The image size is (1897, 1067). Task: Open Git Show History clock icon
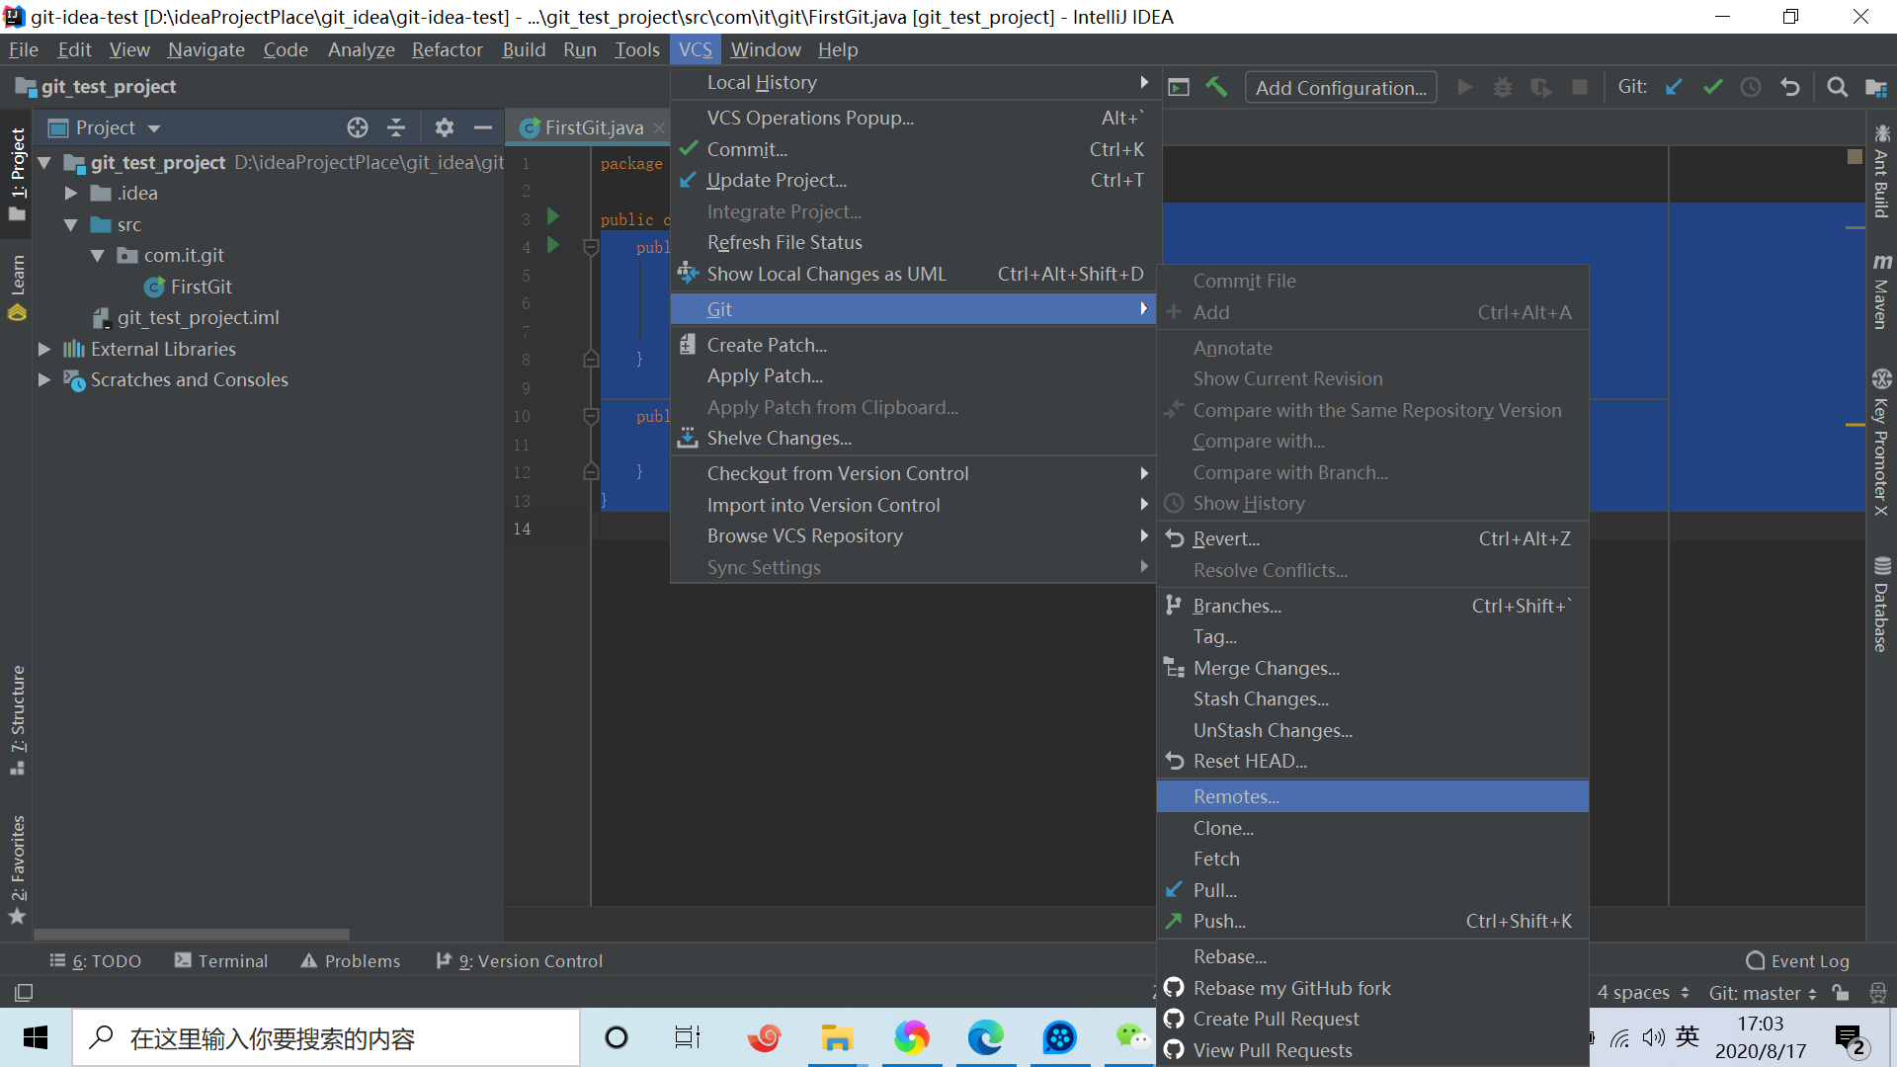1751,87
